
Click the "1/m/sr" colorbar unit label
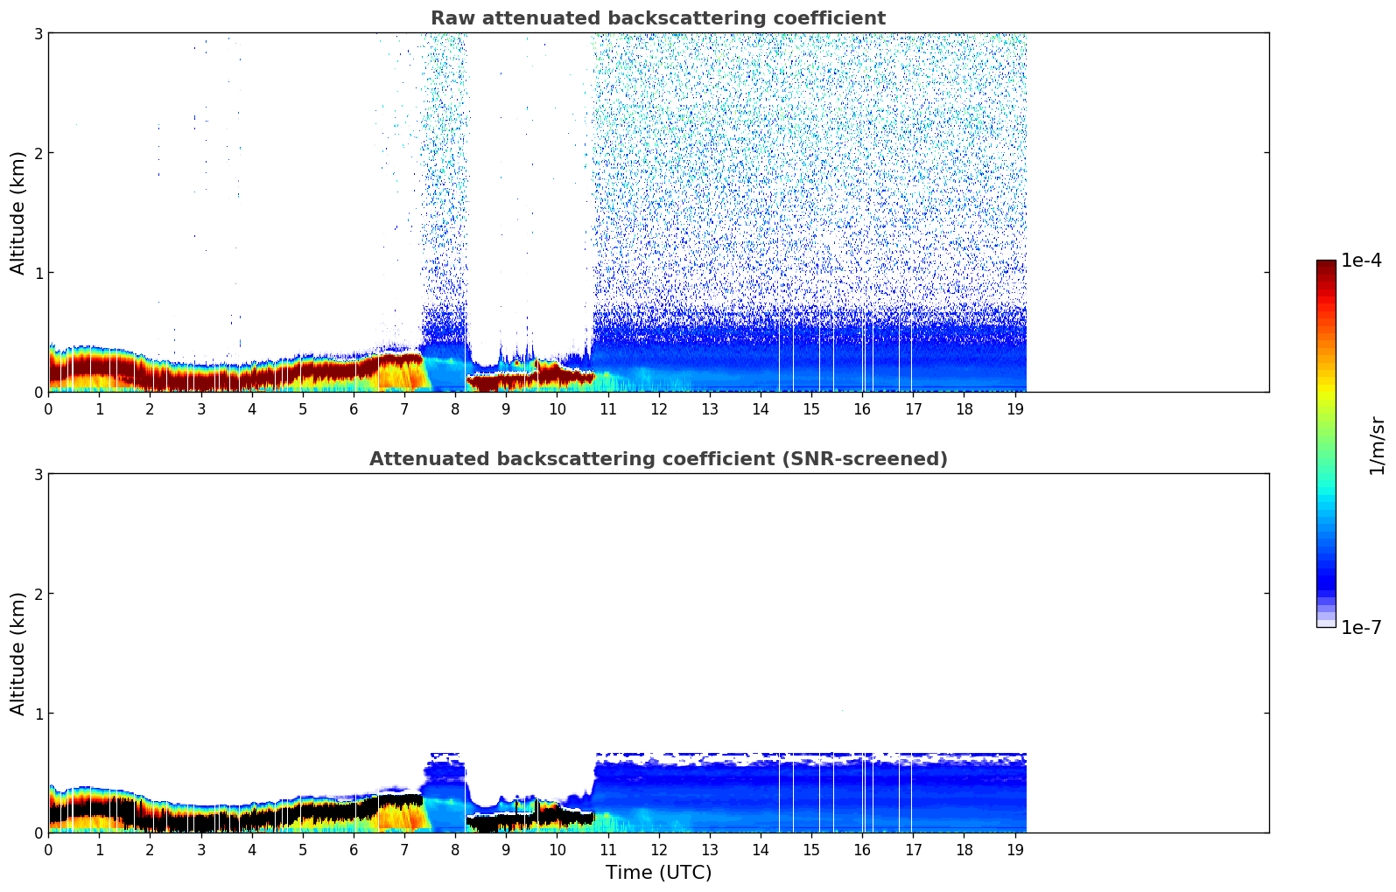tap(1377, 444)
